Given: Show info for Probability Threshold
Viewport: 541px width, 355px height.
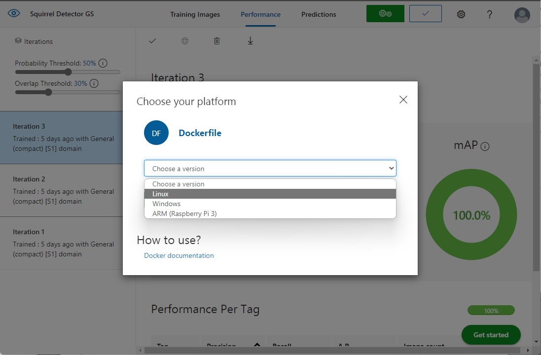Looking at the screenshot, I should point(103,63).
